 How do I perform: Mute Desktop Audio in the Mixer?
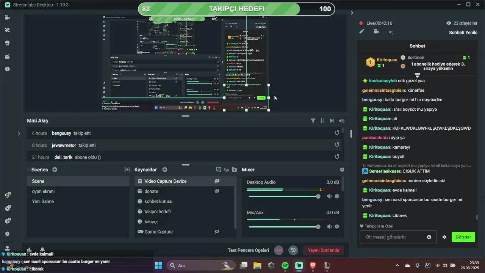click(x=329, y=196)
